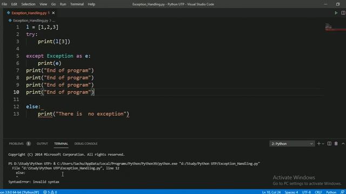Change indentation via Spaces: 4

(291, 192)
